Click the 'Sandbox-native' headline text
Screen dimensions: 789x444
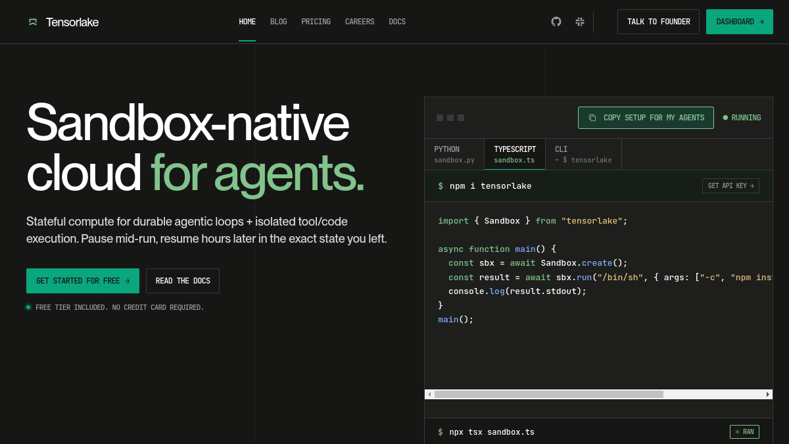coord(187,122)
